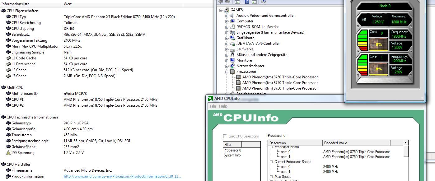This screenshot has width=435, height=181.
Task: Click the Core 1 CPU thumbnail showing 8%
Action: 378,69
